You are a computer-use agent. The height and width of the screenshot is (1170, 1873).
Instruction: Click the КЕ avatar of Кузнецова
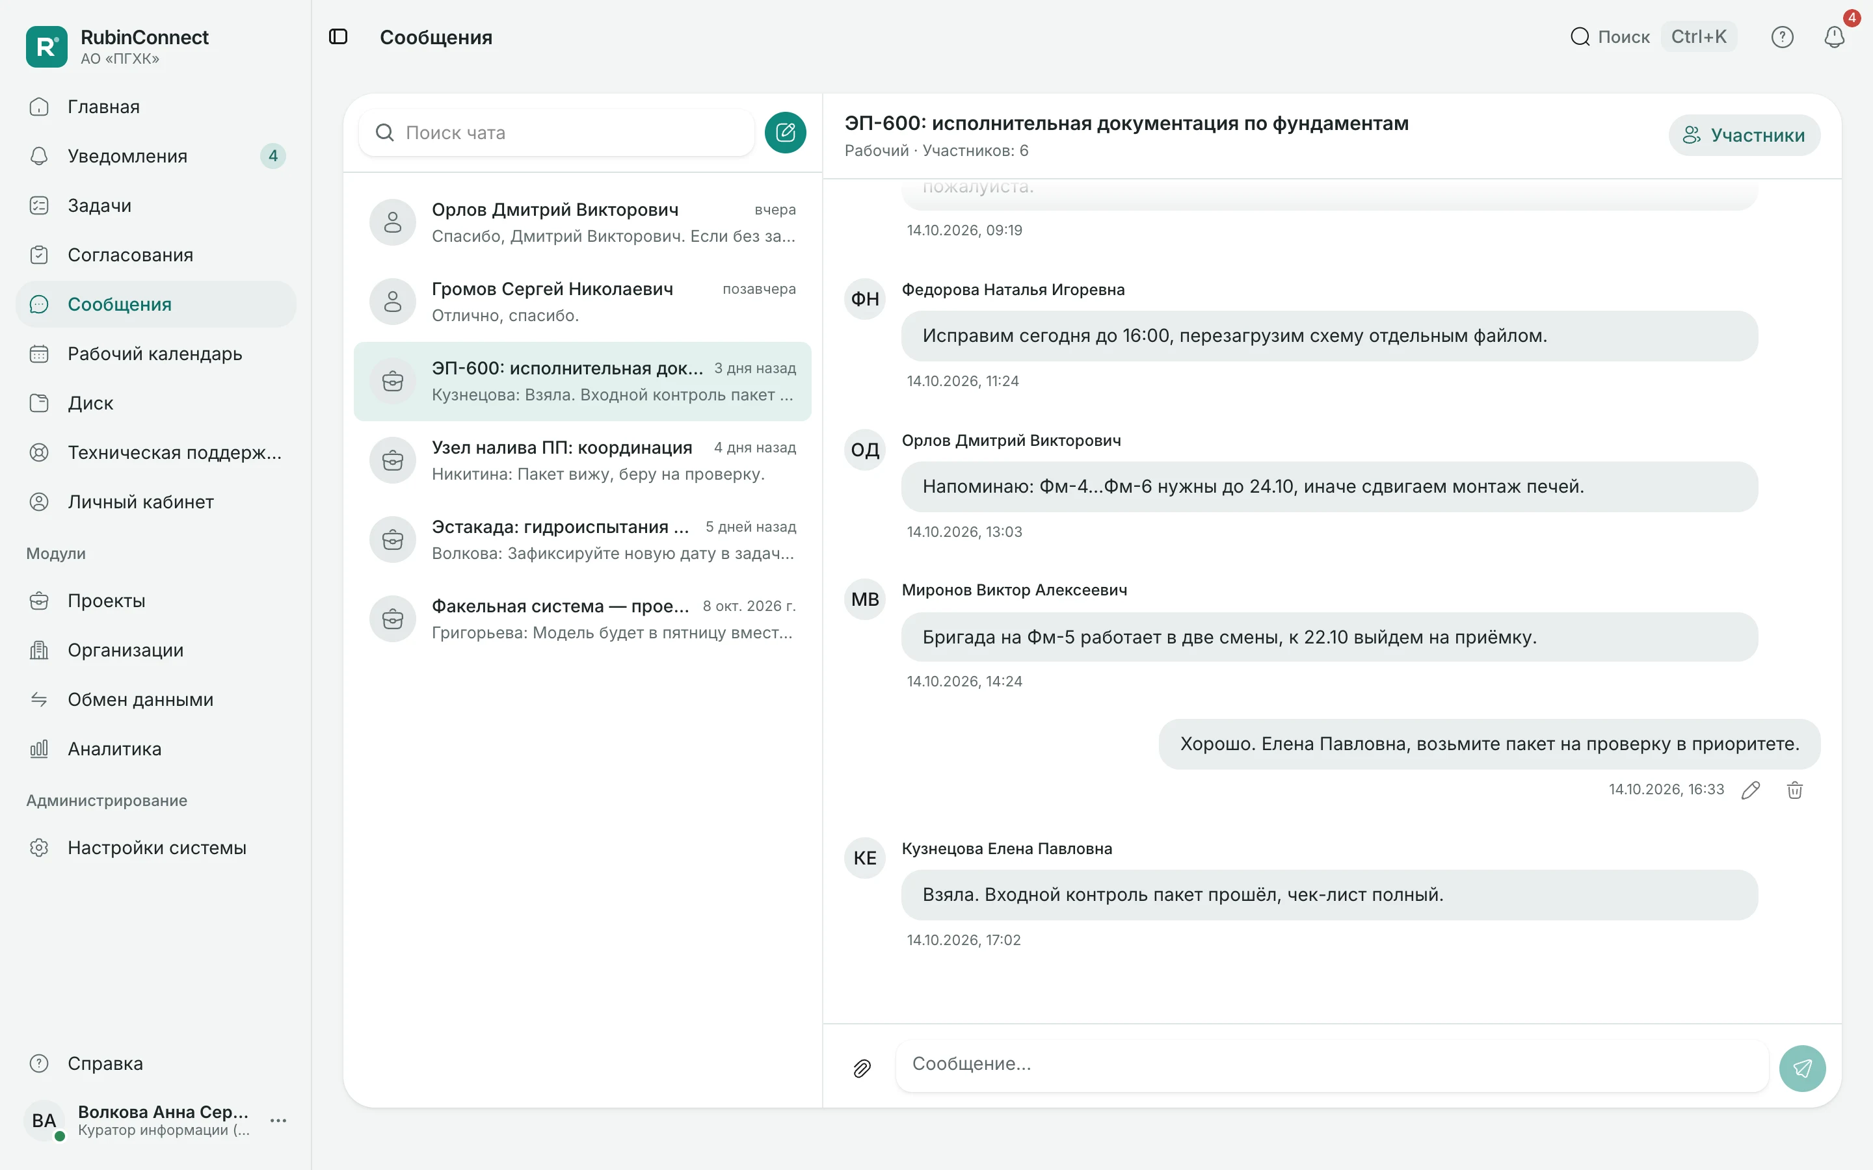(x=864, y=857)
